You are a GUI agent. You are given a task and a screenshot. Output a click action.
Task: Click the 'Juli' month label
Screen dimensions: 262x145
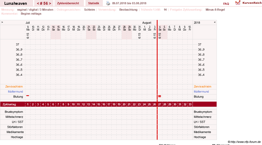point(28,23)
